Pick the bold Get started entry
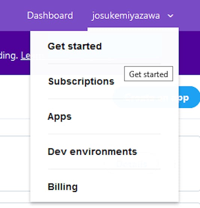Viewport: 200px width, 208px height. 75,46
